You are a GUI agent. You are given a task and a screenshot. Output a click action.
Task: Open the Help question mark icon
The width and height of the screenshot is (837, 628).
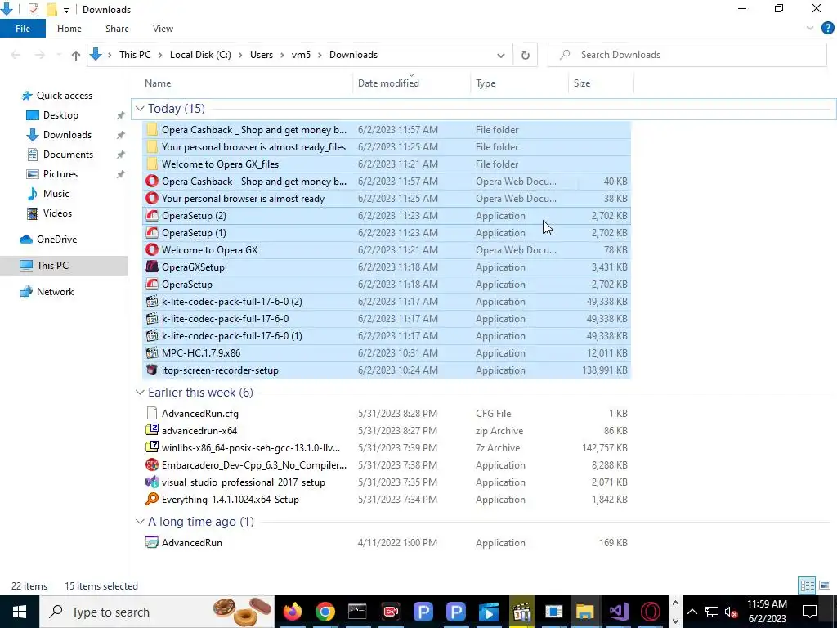pyautogui.click(x=827, y=29)
